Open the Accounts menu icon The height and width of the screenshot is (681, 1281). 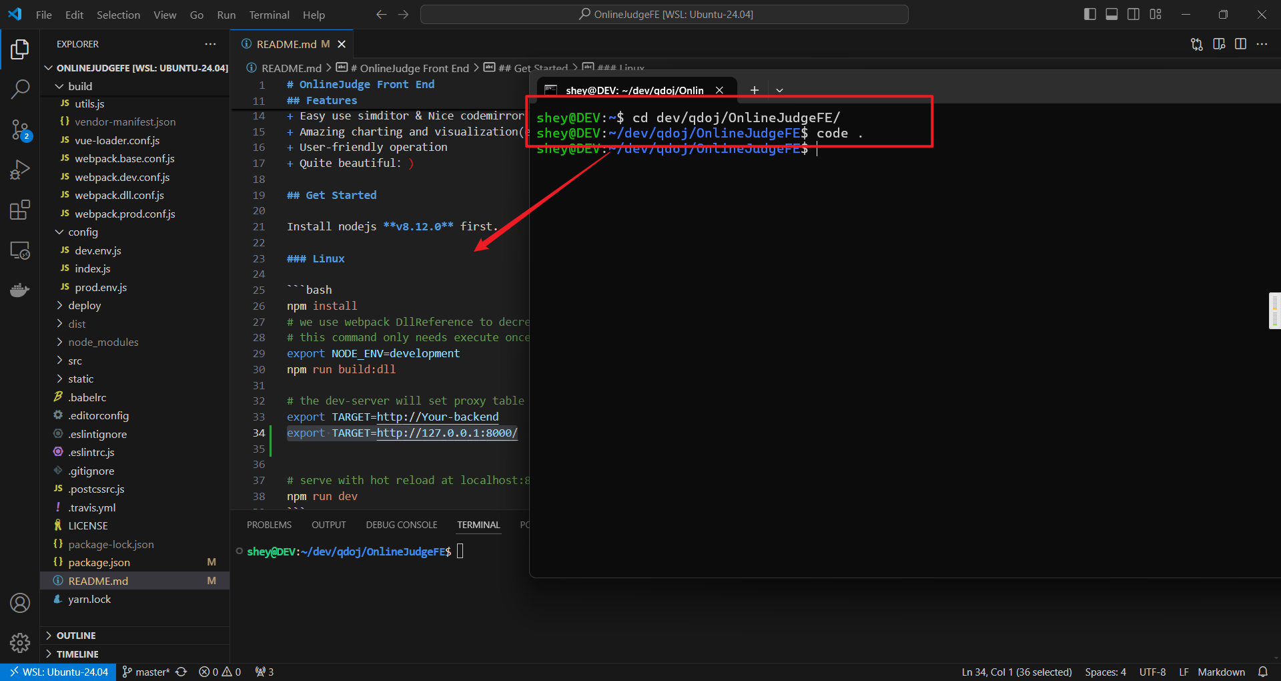[x=20, y=603]
